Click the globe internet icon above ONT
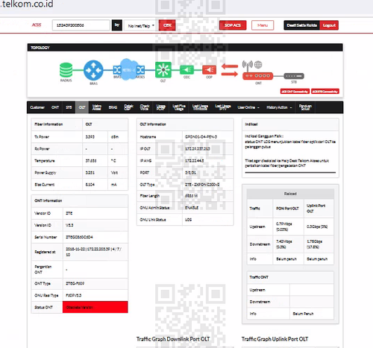Viewport: 373px width, 348px height. [258, 65]
